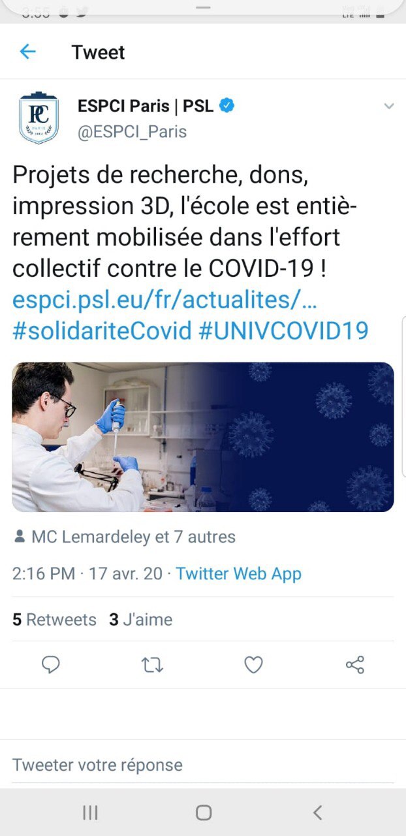Image resolution: width=406 pixels, height=836 pixels.
Task: Tap the #UNIVCOVID19 hashtag
Action: (x=283, y=330)
